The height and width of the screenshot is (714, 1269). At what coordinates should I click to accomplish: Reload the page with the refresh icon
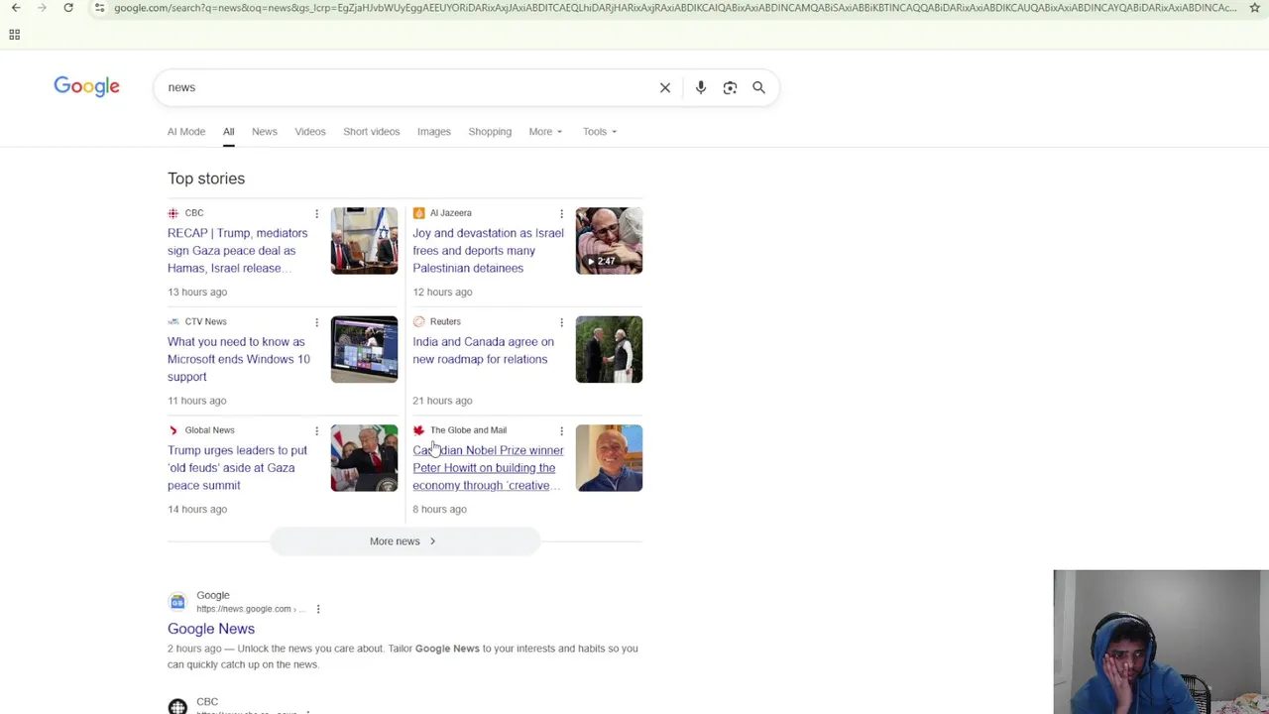[68, 8]
